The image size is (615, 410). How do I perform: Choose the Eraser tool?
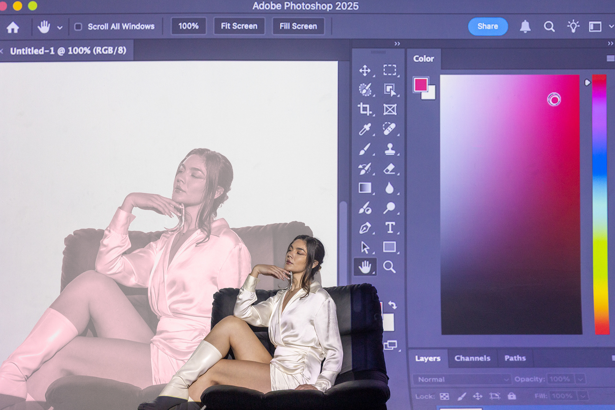pos(389,169)
